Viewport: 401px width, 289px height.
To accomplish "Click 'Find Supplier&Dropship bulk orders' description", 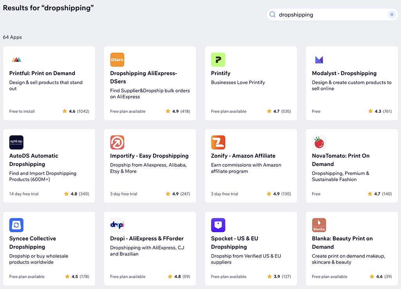I will tap(150, 94).
